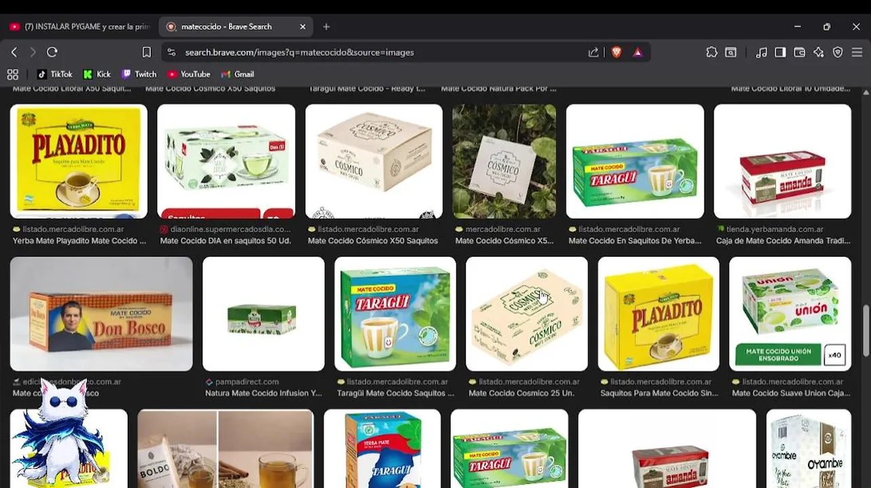Reload the Brave Search page
Screen dimensions: 871x488
click(x=52, y=52)
